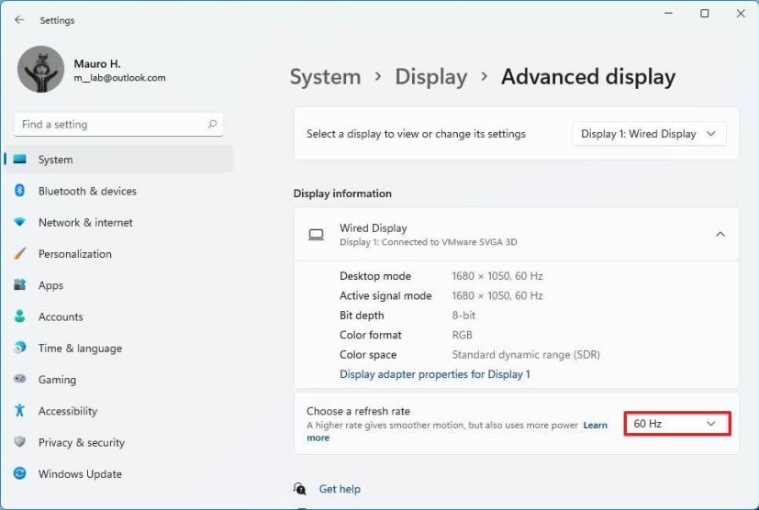
Task: Click the Apps icon in sidebar
Action: point(19,285)
